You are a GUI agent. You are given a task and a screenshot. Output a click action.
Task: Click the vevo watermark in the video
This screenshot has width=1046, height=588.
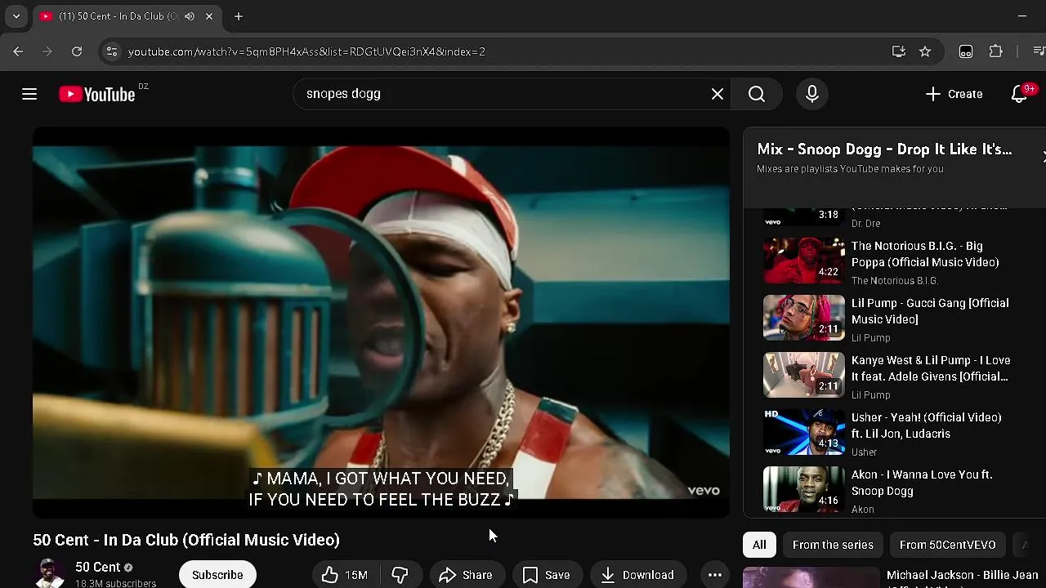pos(704,491)
